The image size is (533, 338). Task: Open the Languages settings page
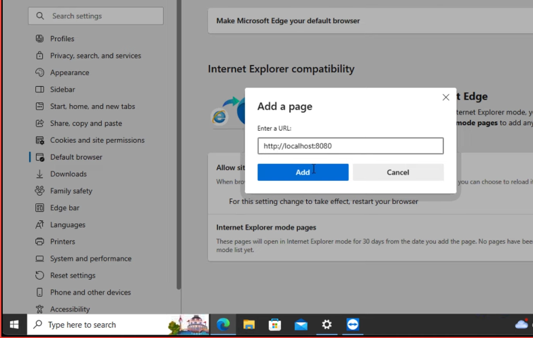tap(68, 225)
